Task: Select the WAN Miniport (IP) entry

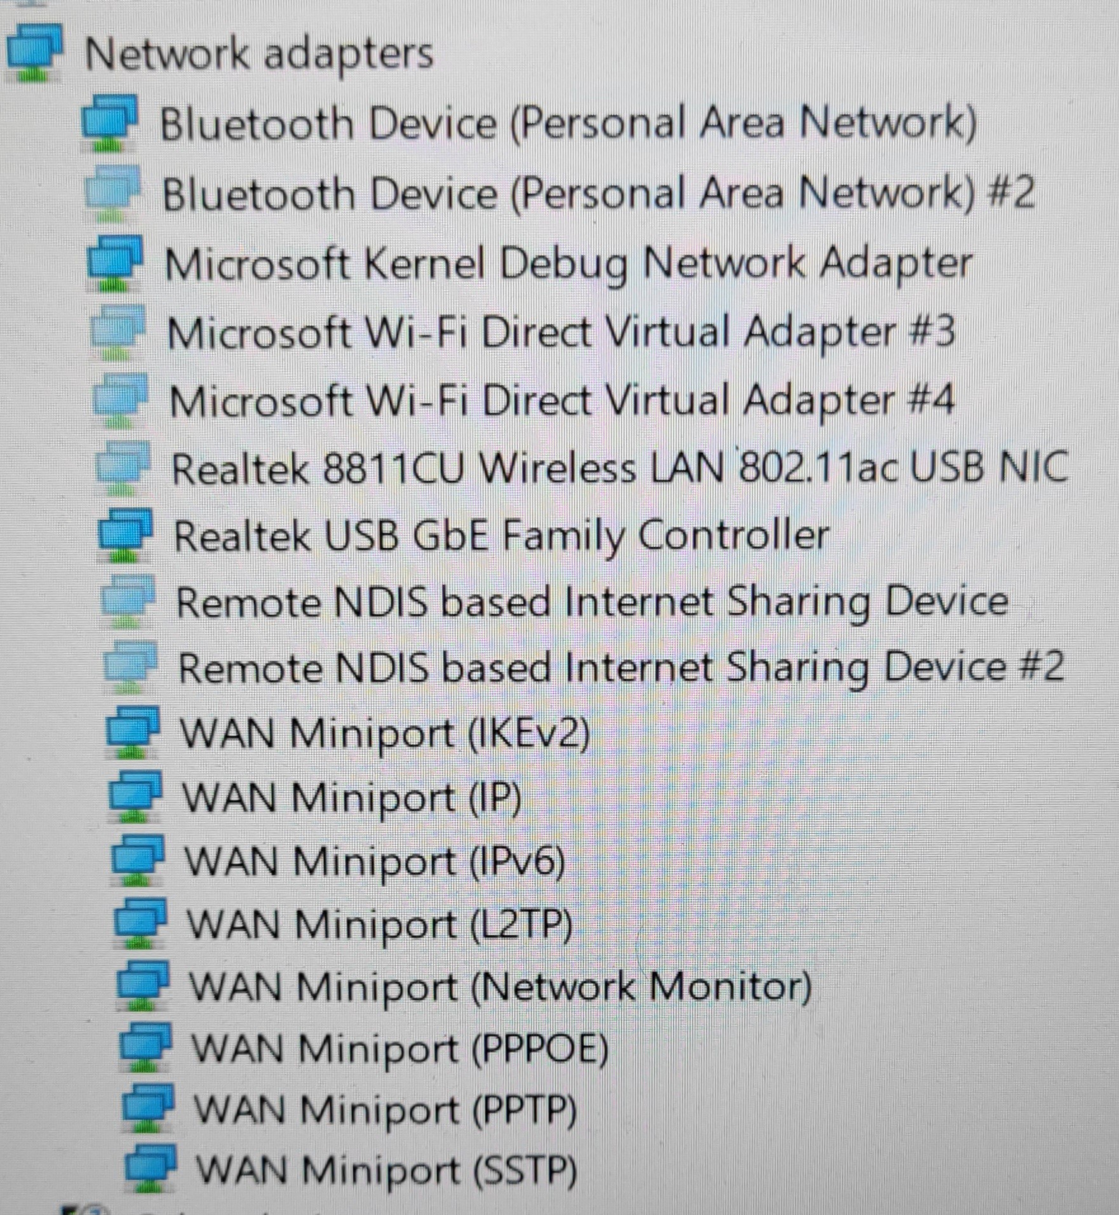Action: coord(352,796)
